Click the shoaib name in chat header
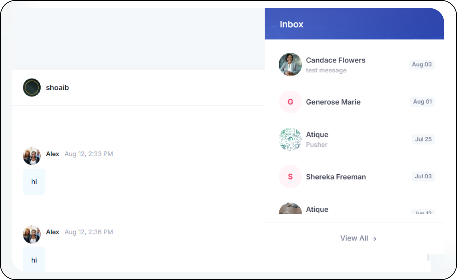The height and width of the screenshot is (280, 457). (58, 88)
